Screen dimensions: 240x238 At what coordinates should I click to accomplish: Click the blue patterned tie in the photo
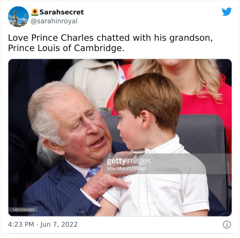tap(93, 172)
